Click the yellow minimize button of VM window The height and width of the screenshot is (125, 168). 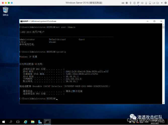click(6, 3)
